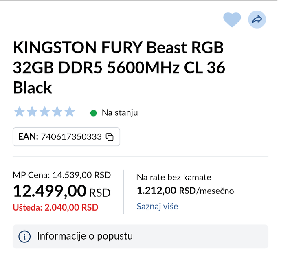Image resolution: width=281 pixels, height=255 pixels.
Task: Click the green in-stock status dot
Action: [93, 113]
